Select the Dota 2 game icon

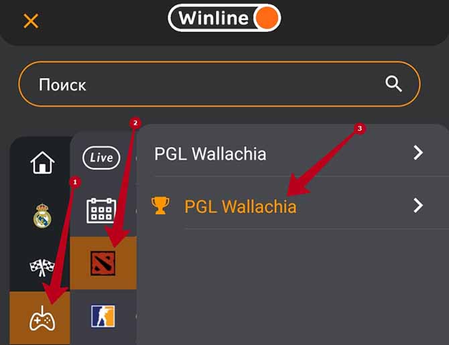[x=103, y=263]
